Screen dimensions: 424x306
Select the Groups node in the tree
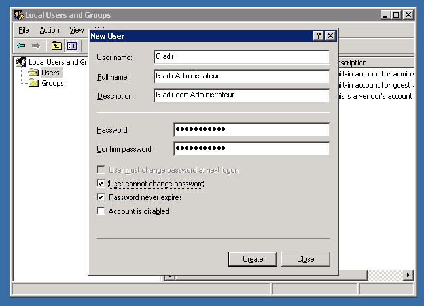click(52, 83)
